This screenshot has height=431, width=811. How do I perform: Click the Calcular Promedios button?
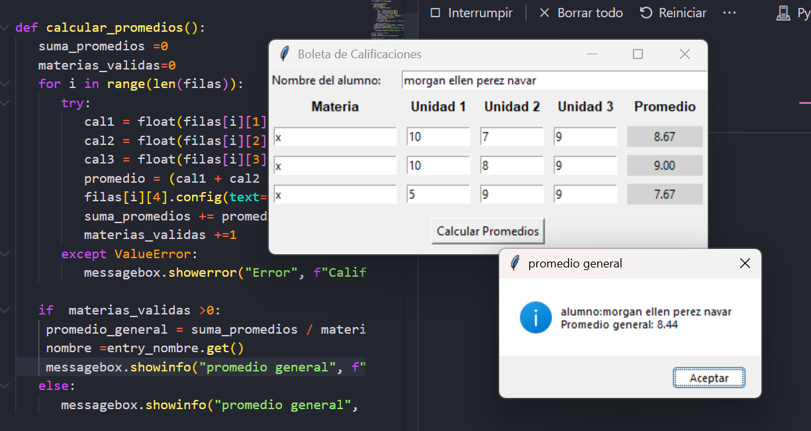pyautogui.click(x=488, y=231)
